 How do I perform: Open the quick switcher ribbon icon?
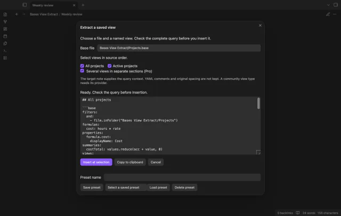coord(5,14)
